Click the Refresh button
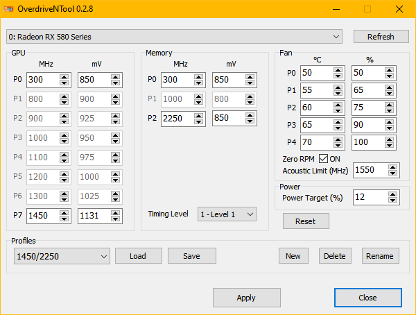The image size is (416, 315). [x=381, y=37]
